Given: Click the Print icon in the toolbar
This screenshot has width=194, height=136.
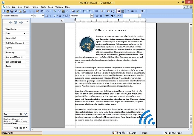Looking at the screenshot, I should pos(24,11).
